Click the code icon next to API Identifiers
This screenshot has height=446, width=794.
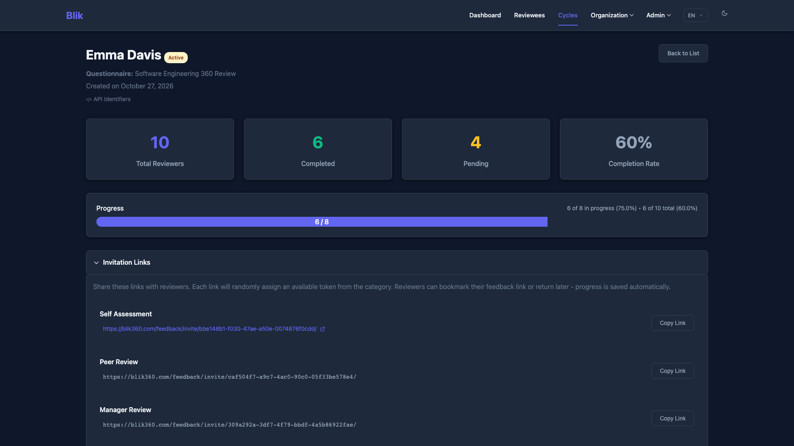pyautogui.click(x=88, y=100)
